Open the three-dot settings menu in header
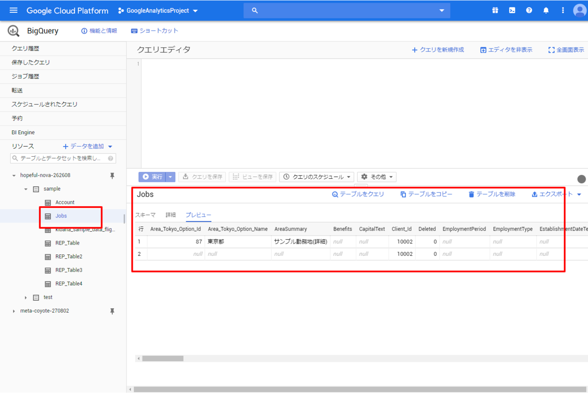 tap(563, 10)
